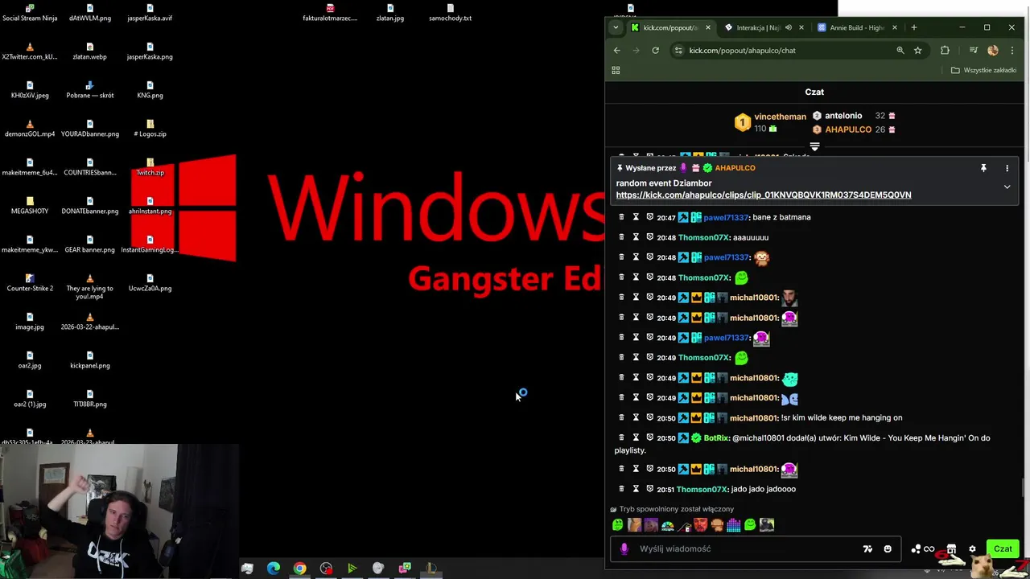Mute the Interakcja tab via speaker icon
The height and width of the screenshot is (579, 1030).
788,27
